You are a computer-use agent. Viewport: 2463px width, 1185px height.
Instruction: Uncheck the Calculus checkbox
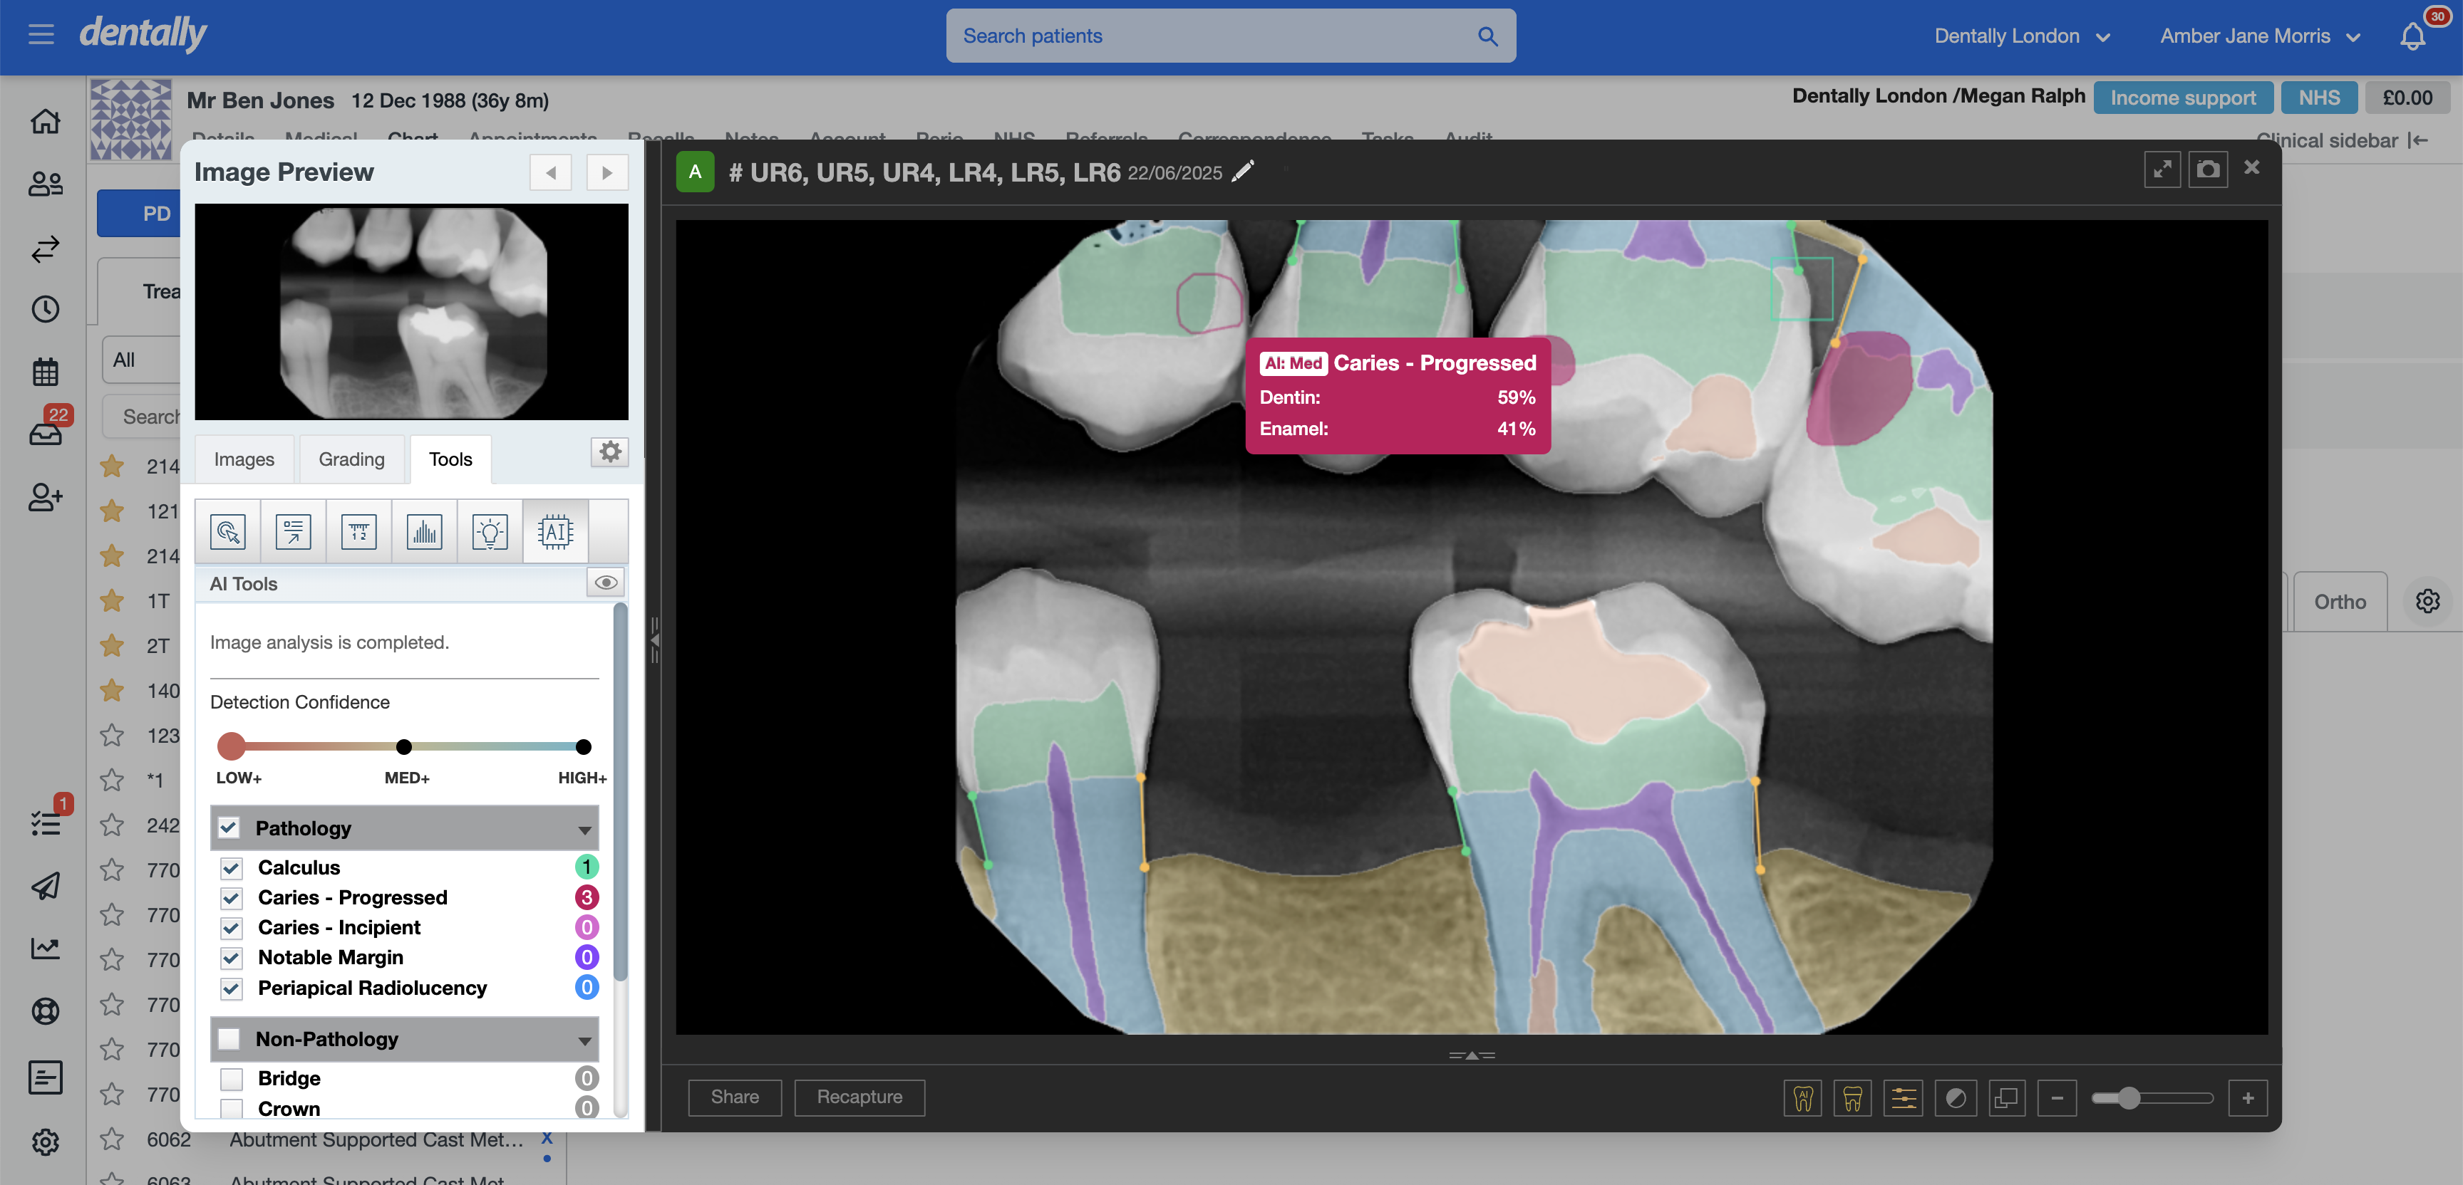click(x=230, y=867)
